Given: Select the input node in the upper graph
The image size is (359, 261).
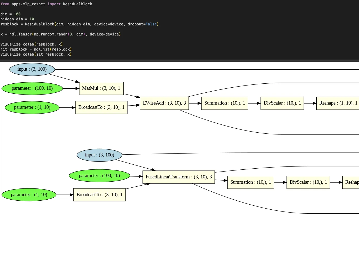Looking at the screenshot, I should (x=32, y=69).
